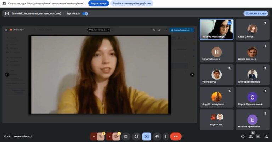272x142 pixels.
Task: Select Наталія Іванівна participant tile
Action: tap(217, 52)
